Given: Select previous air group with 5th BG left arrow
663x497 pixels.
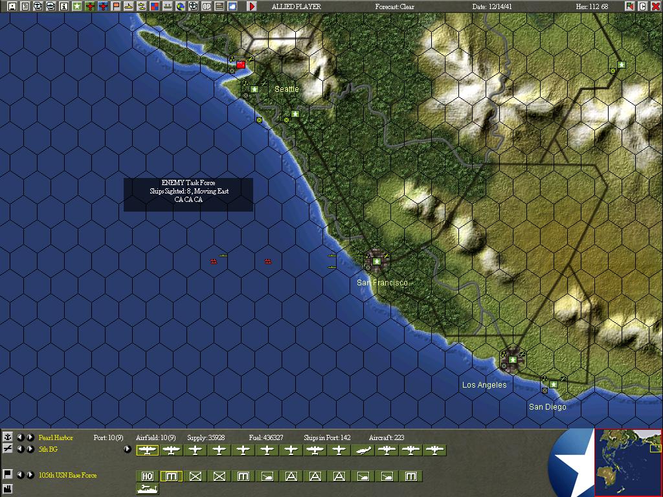Looking at the screenshot, I should tap(20, 449).
